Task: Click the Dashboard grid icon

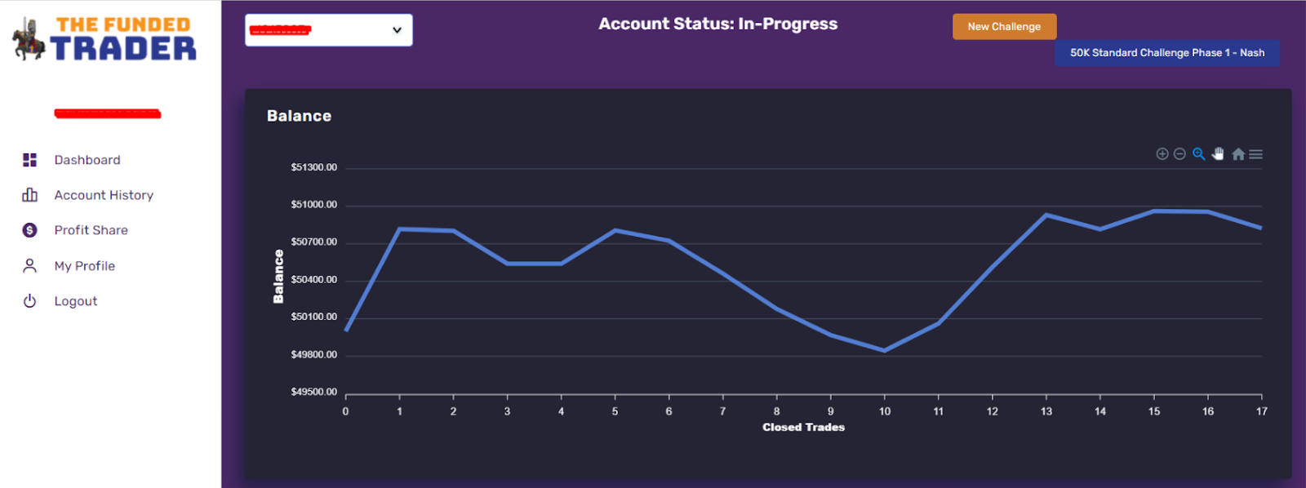Action: (29, 160)
